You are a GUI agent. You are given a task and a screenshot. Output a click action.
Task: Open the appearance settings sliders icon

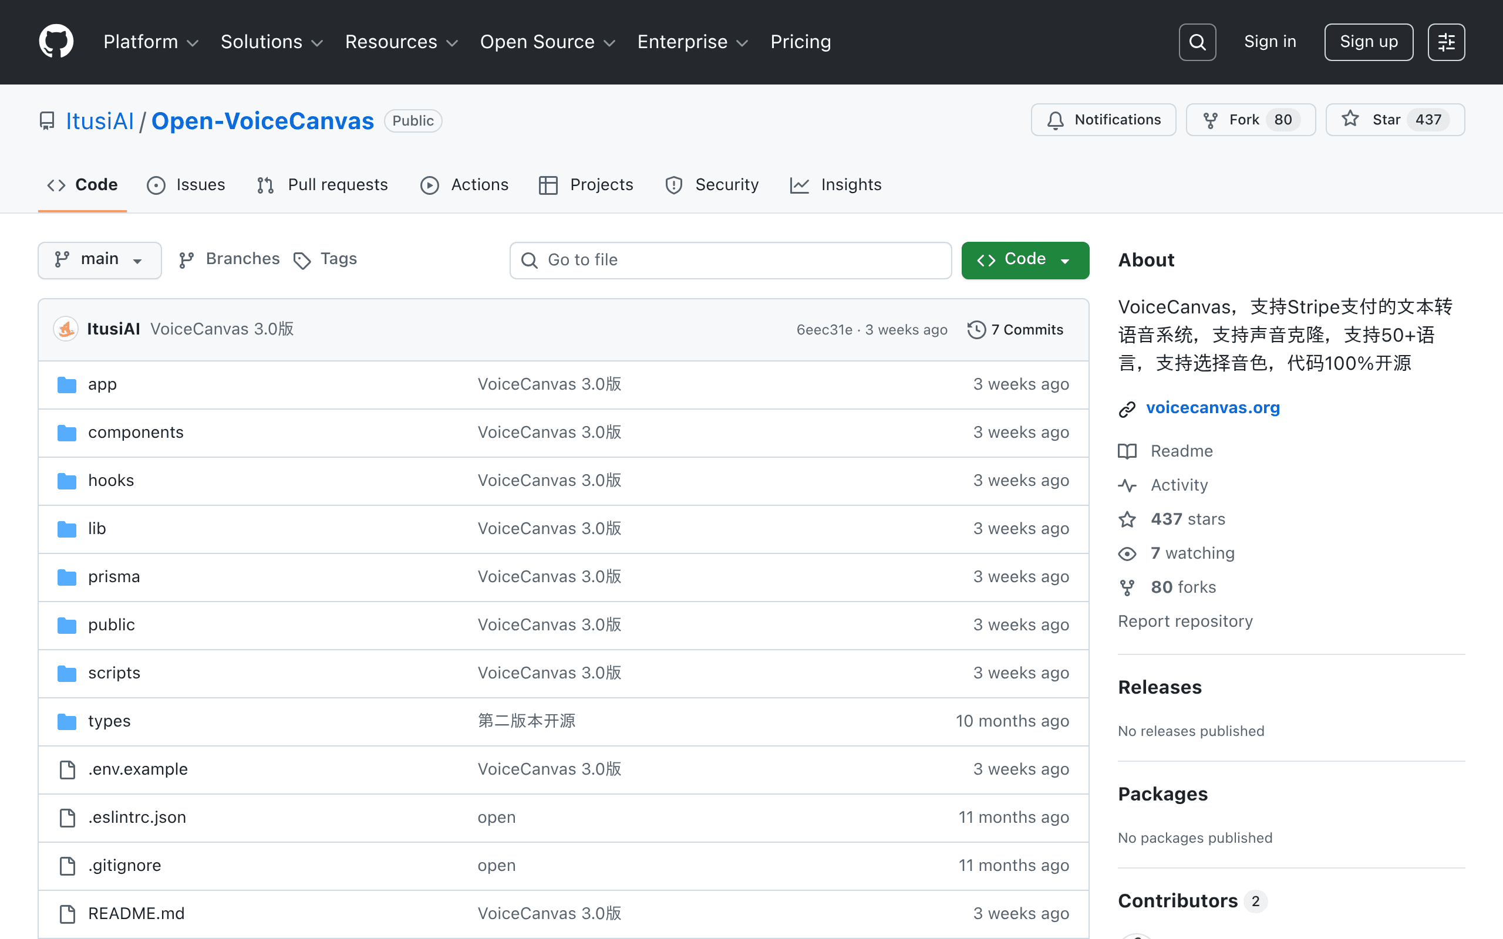pos(1446,42)
